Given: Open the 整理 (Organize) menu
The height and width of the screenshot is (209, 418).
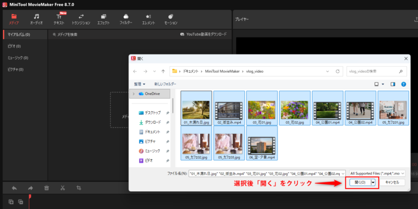Looking at the screenshot, I should 140,84.
